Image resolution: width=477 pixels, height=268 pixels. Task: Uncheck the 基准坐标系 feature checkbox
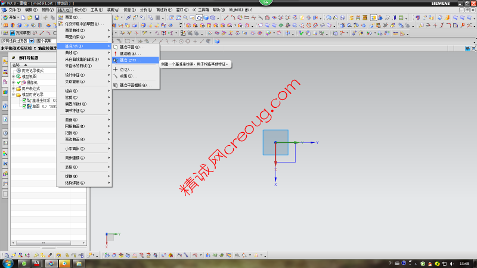coord(24,100)
